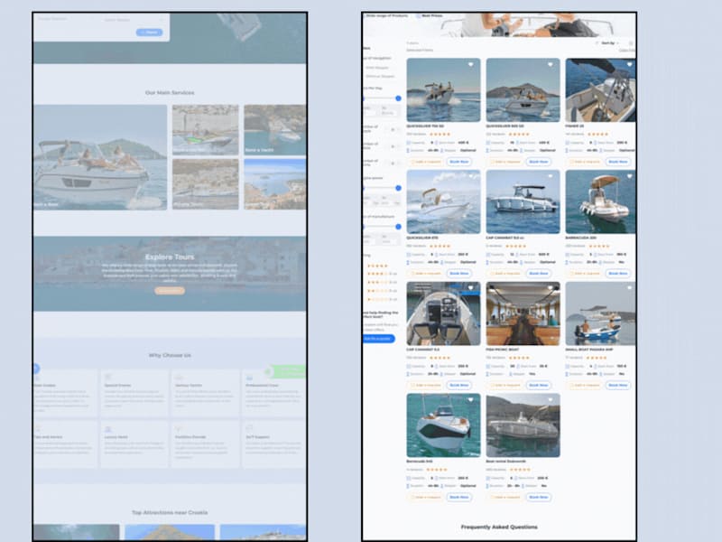Open the jet ski service tile

(206, 129)
